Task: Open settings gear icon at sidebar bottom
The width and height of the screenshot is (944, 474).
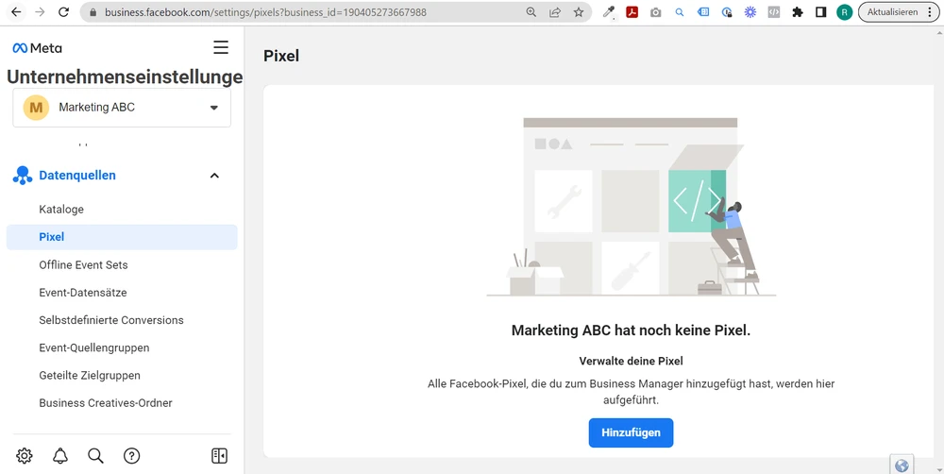Action: click(25, 456)
